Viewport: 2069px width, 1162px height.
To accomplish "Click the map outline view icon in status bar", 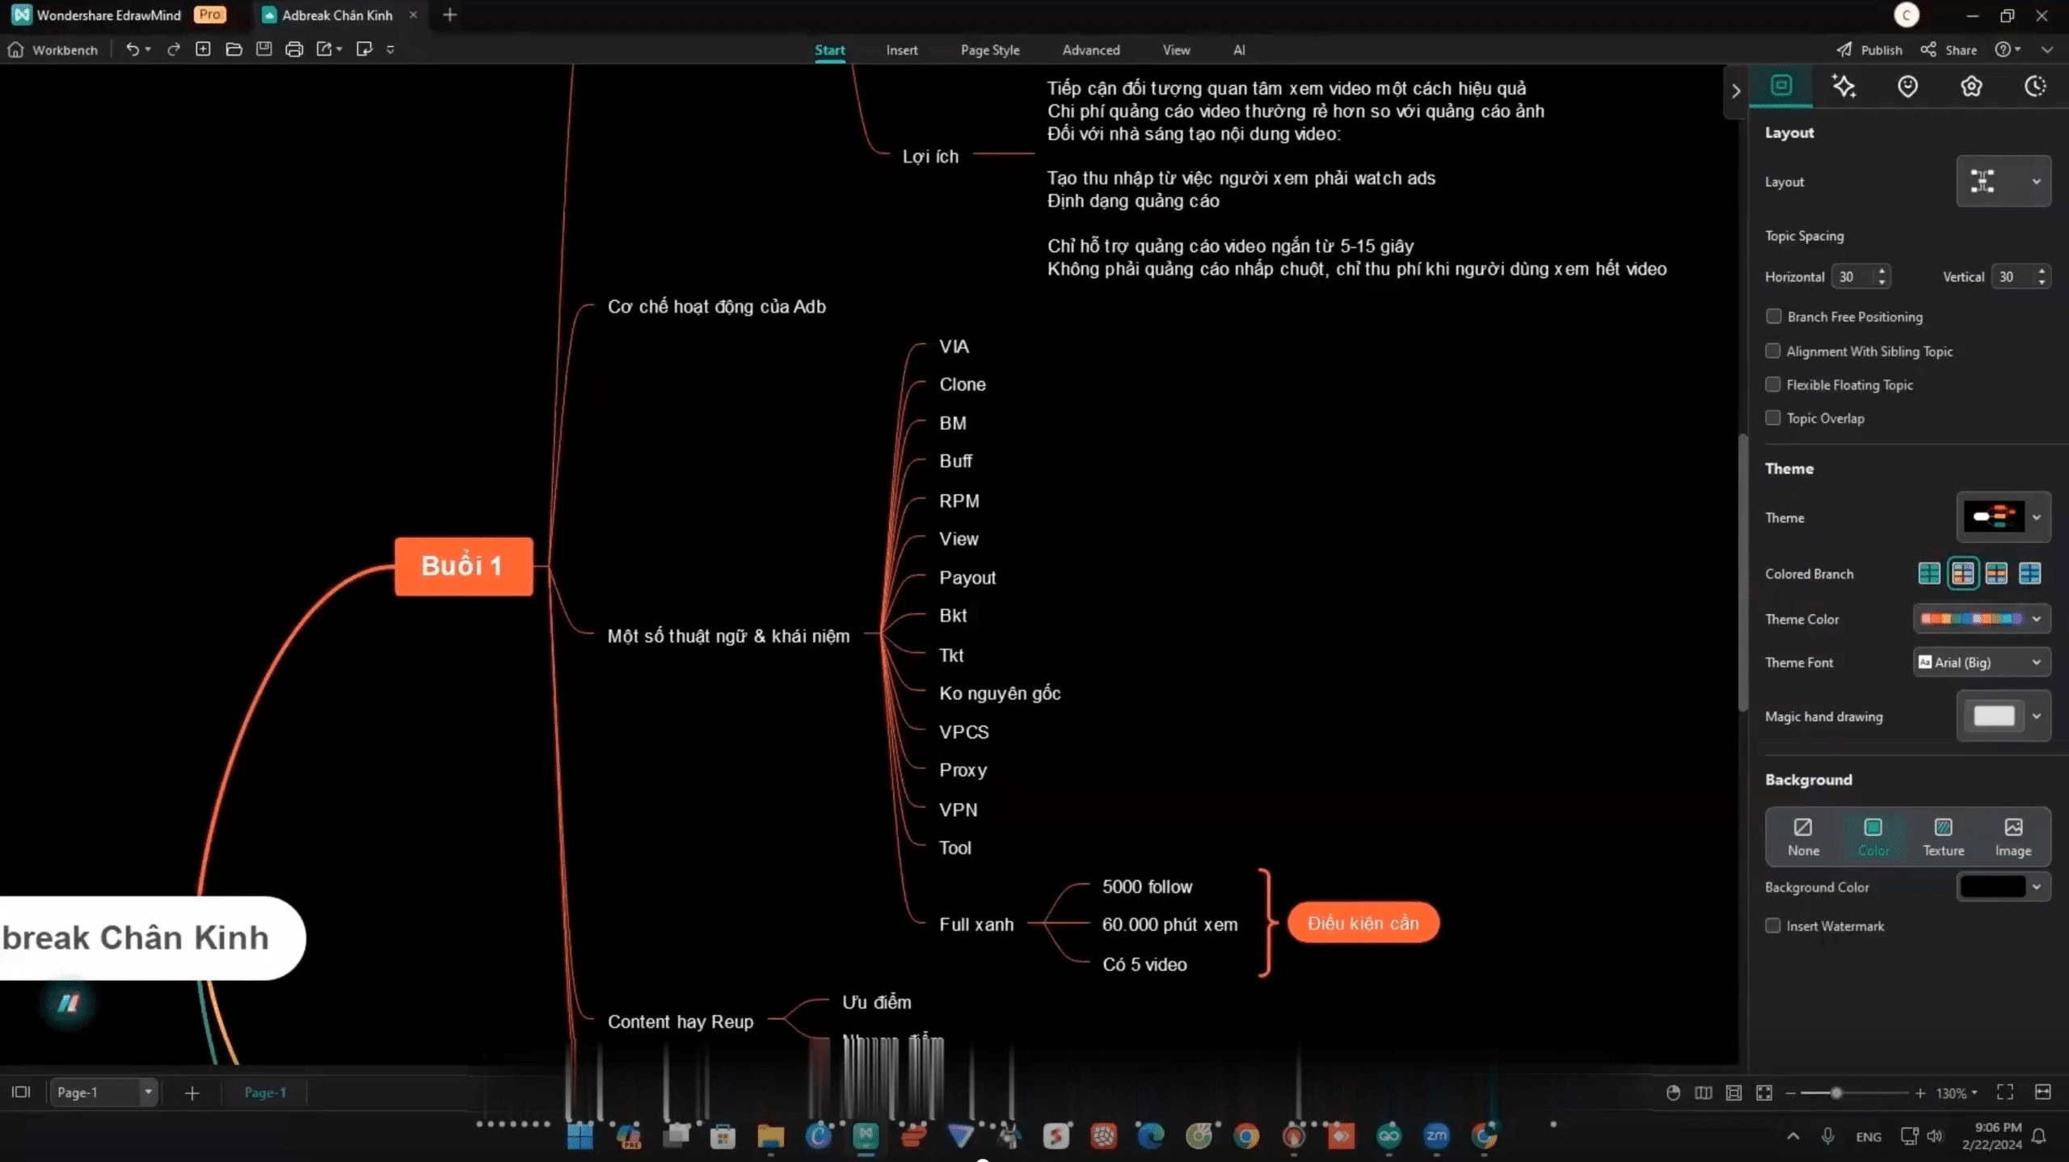I will tap(1704, 1093).
